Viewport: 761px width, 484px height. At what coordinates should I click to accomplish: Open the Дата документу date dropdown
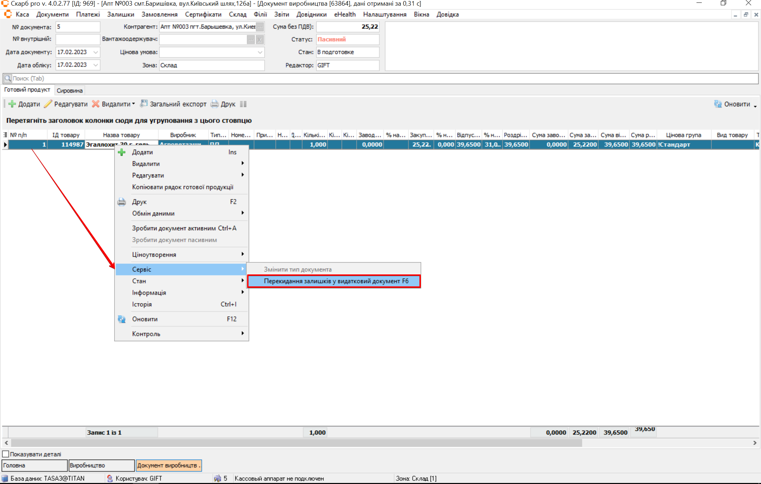pos(96,52)
